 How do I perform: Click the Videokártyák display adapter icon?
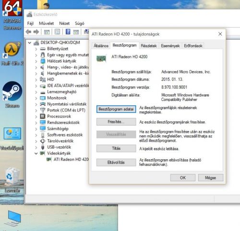click(42, 154)
